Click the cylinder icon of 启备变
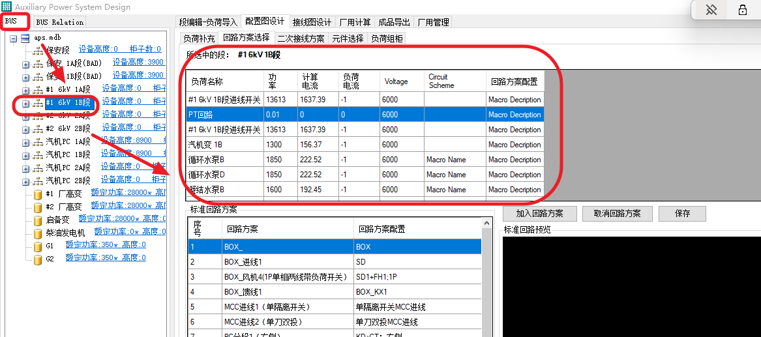 coord(38,220)
